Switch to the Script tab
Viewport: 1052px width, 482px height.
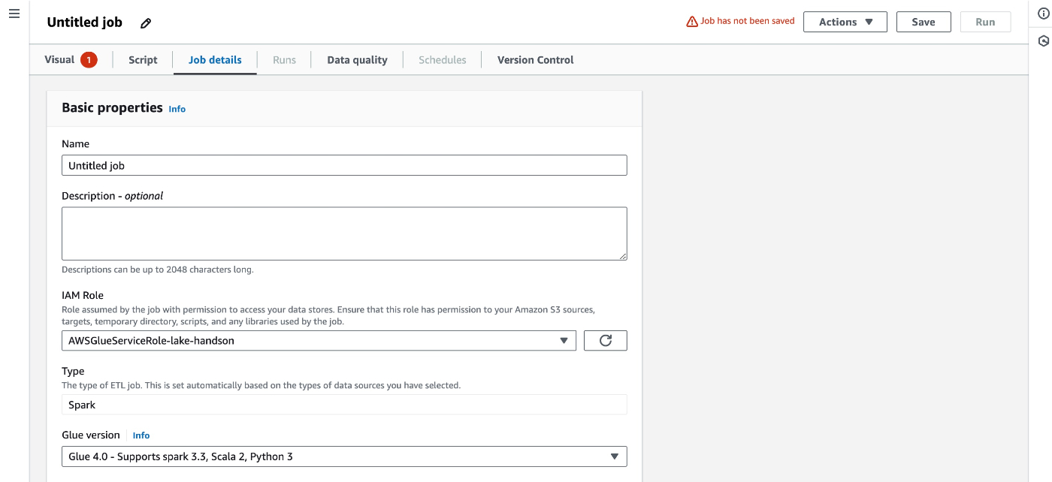click(x=143, y=60)
